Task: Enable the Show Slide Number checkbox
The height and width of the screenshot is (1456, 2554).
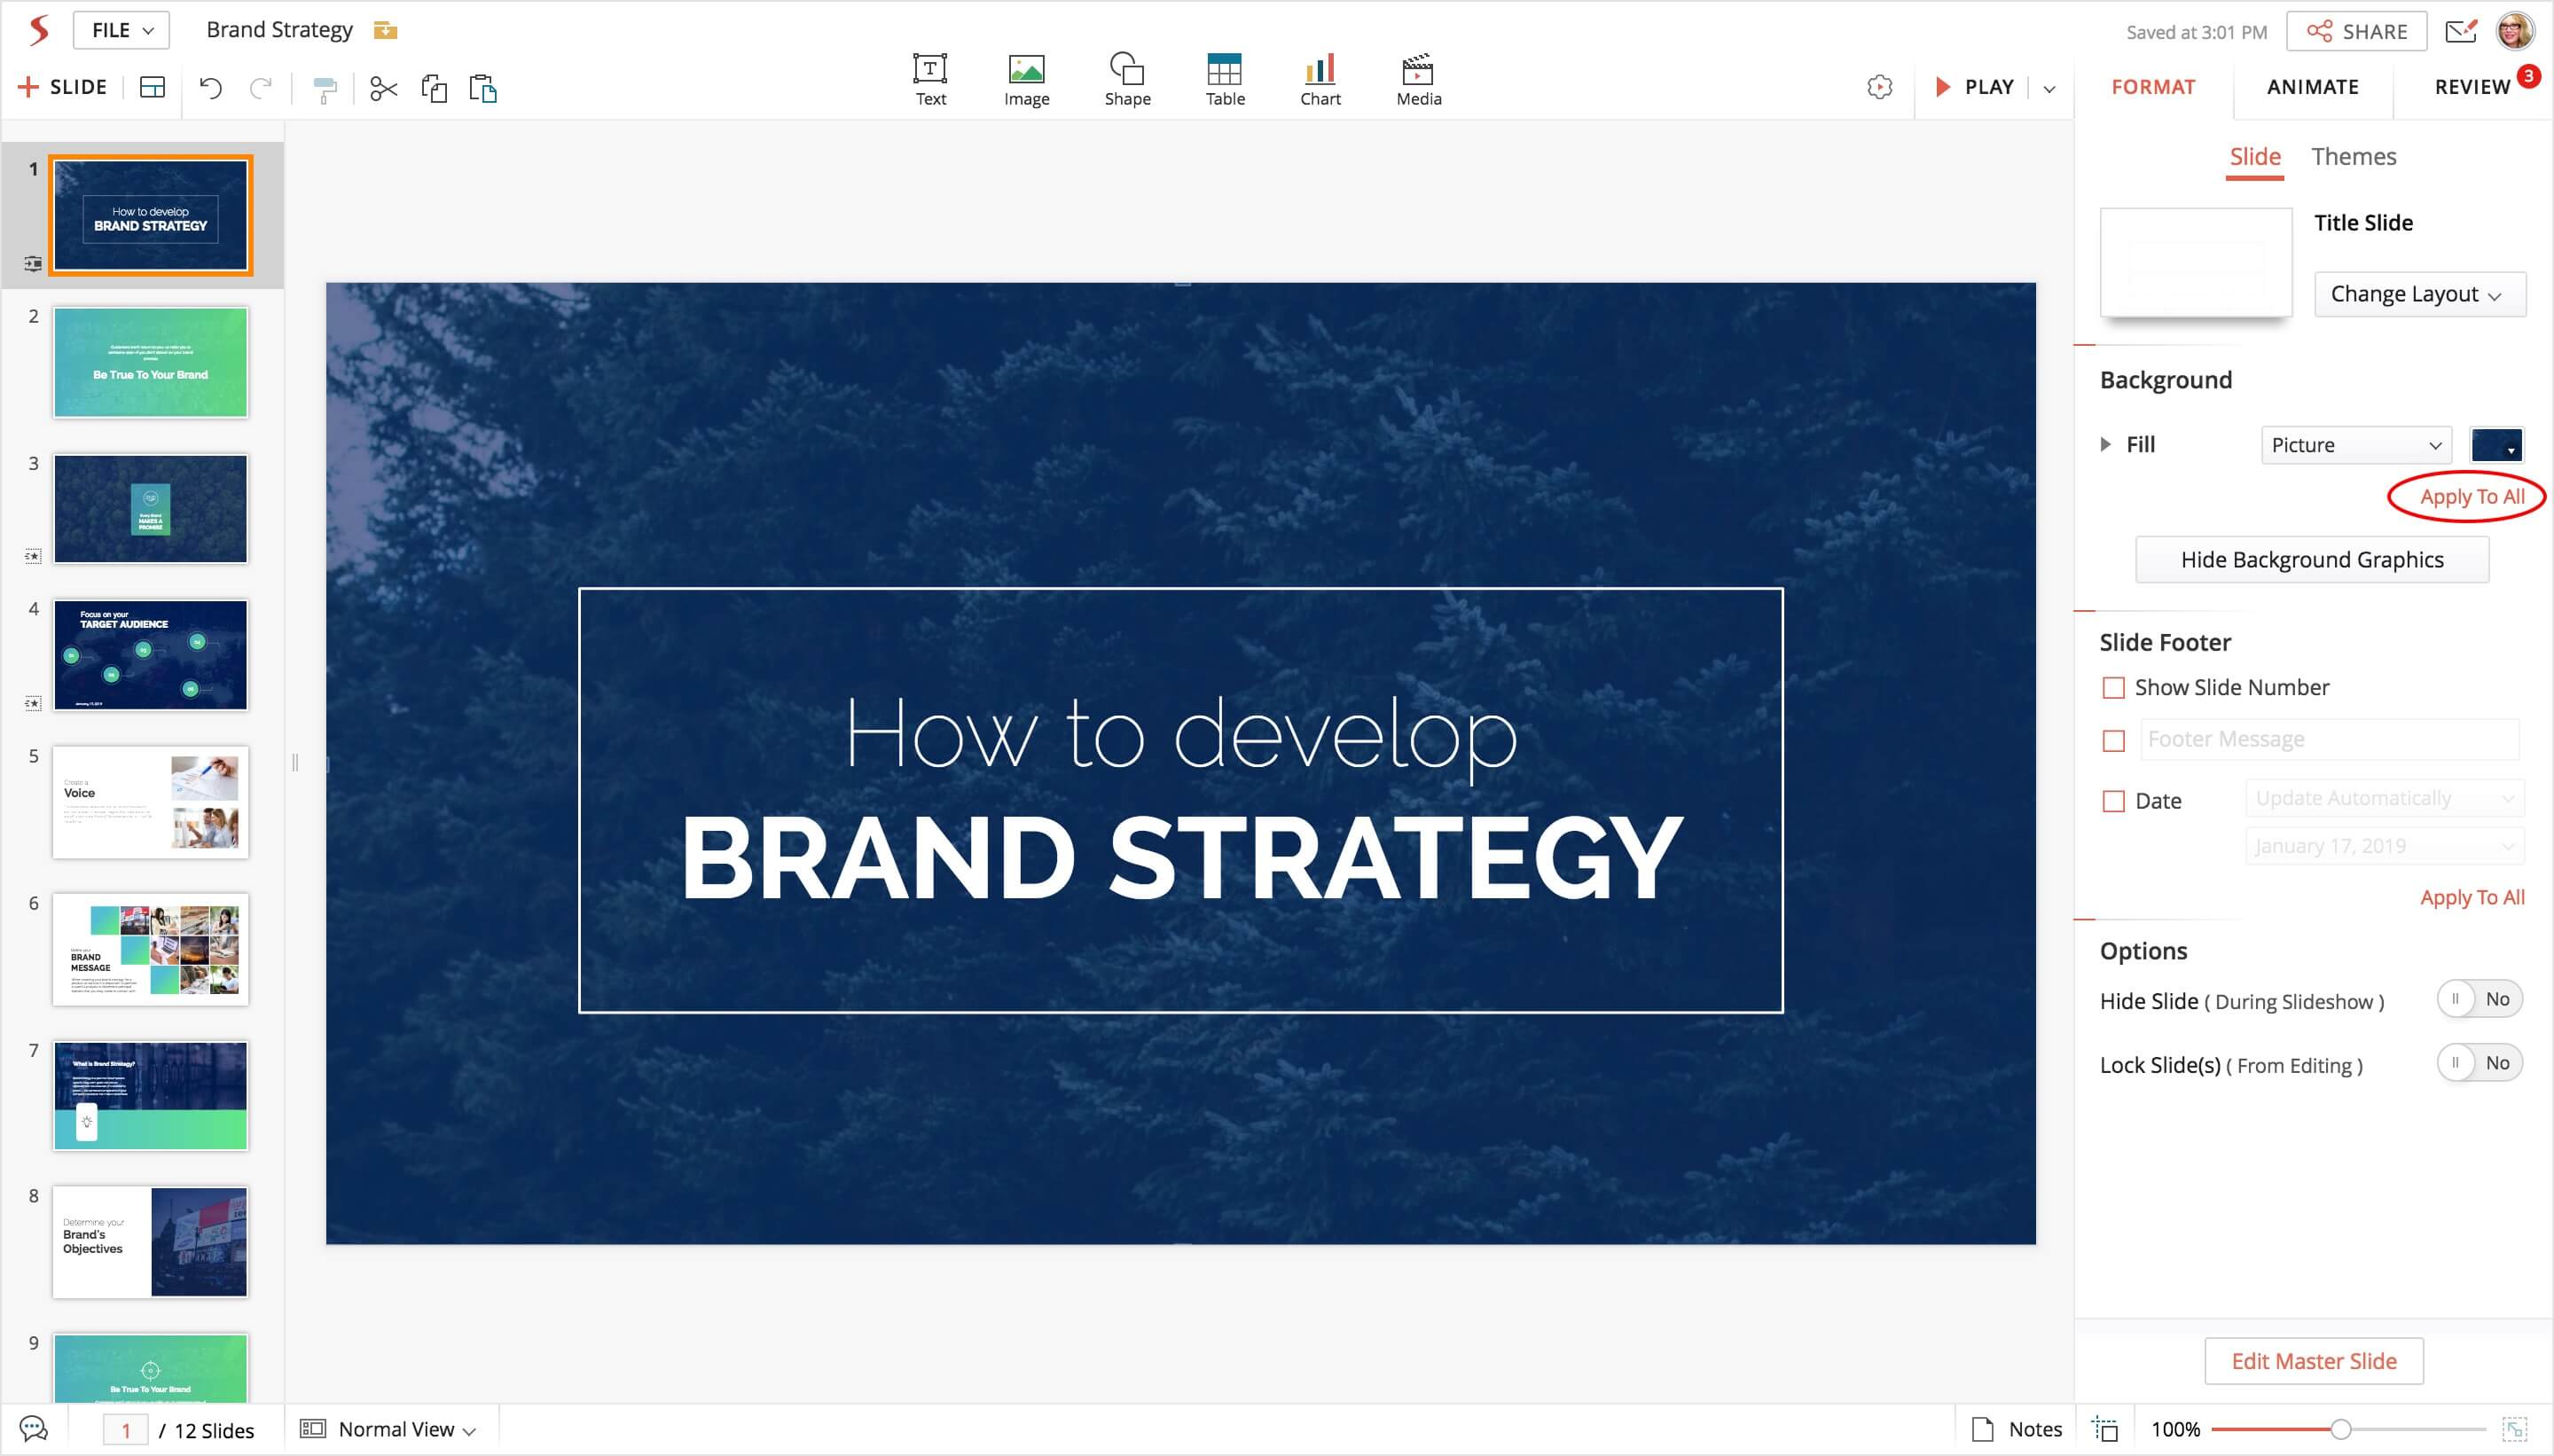Action: [x=2113, y=688]
